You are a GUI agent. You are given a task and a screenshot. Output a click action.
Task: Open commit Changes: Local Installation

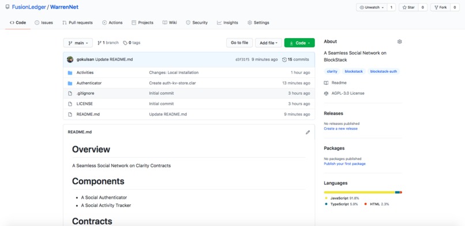174,72
